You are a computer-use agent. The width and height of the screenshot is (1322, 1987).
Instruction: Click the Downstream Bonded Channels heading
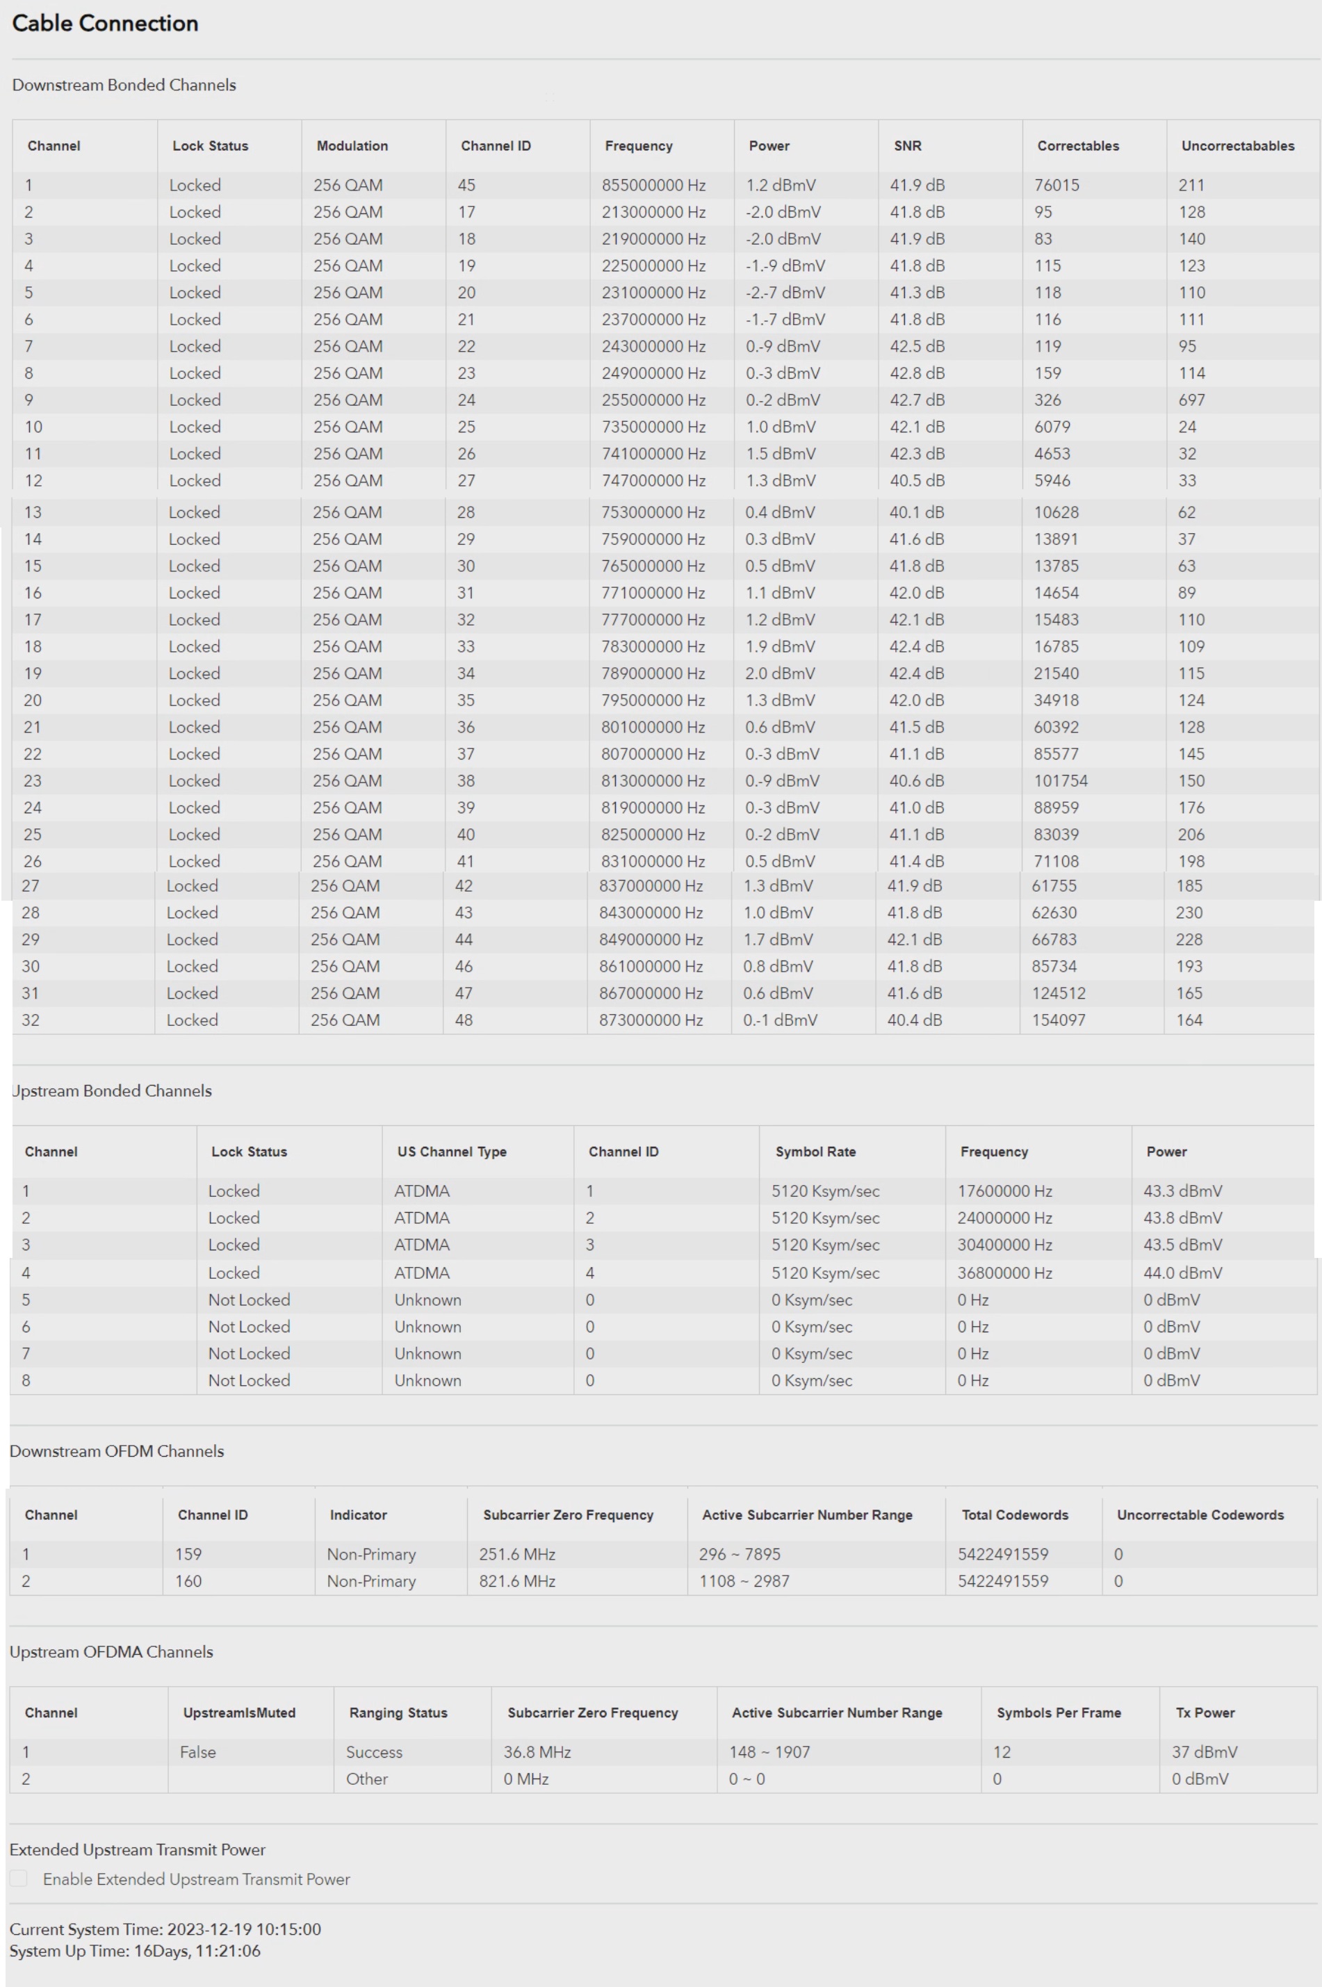click(124, 85)
